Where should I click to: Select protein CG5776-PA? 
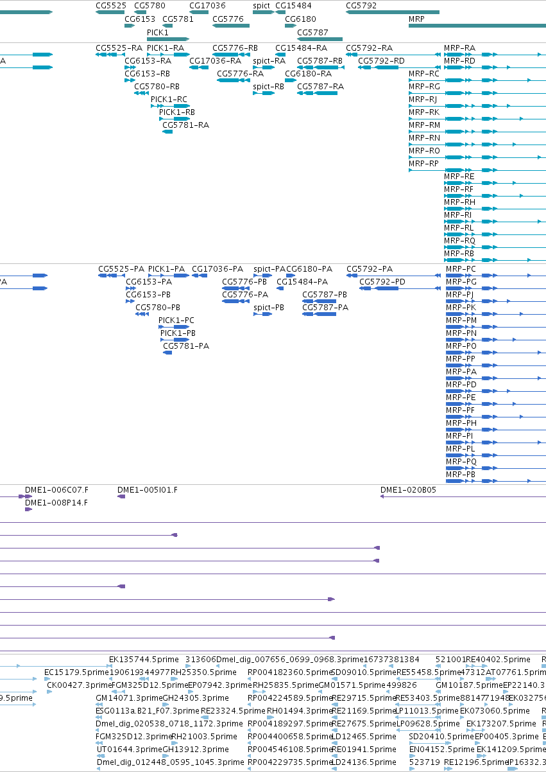coord(245,295)
